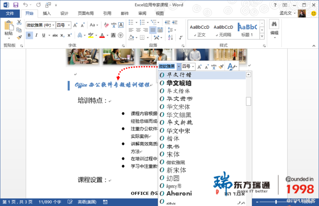Image resolution: width=319 pixels, height=206 pixels.
Task: Switch to 设计 tab
Action: (64, 13)
